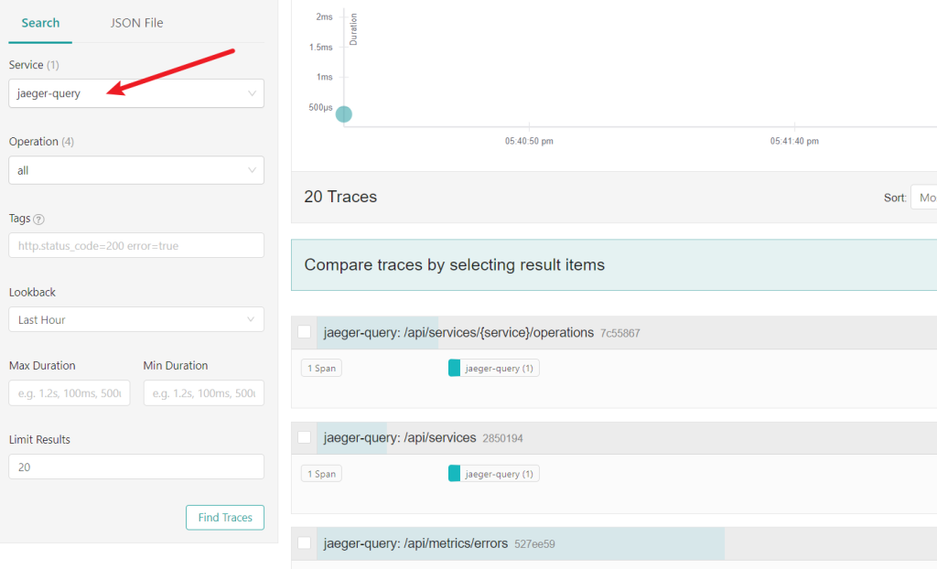This screenshot has height=569, width=937.
Task: Click jaeger-query service tag in /api/services trace
Action: click(x=493, y=474)
